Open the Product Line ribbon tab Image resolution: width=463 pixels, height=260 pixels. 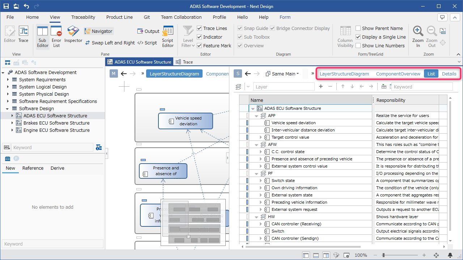(119, 17)
